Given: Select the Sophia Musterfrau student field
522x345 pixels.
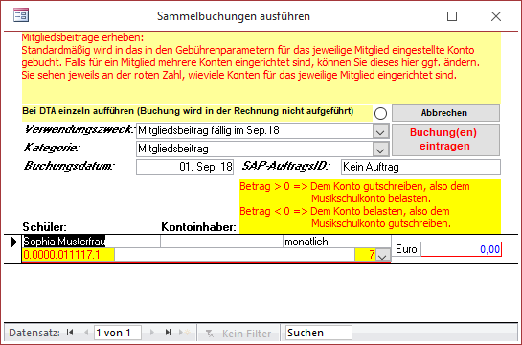Looking at the screenshot, I should click(x=91, y=241).
